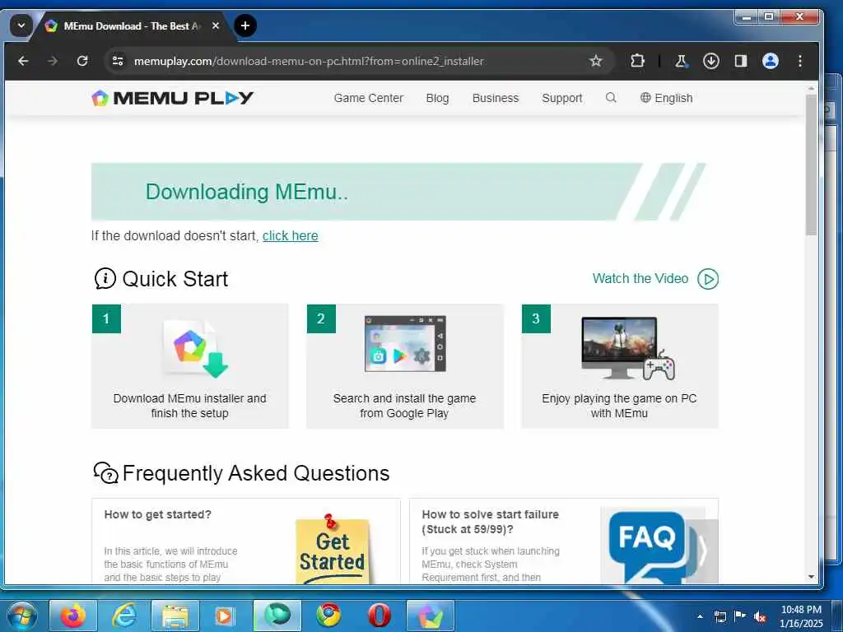Open the English language selector
Viewport: 843px width, 632px height.
tap(666, 98)
